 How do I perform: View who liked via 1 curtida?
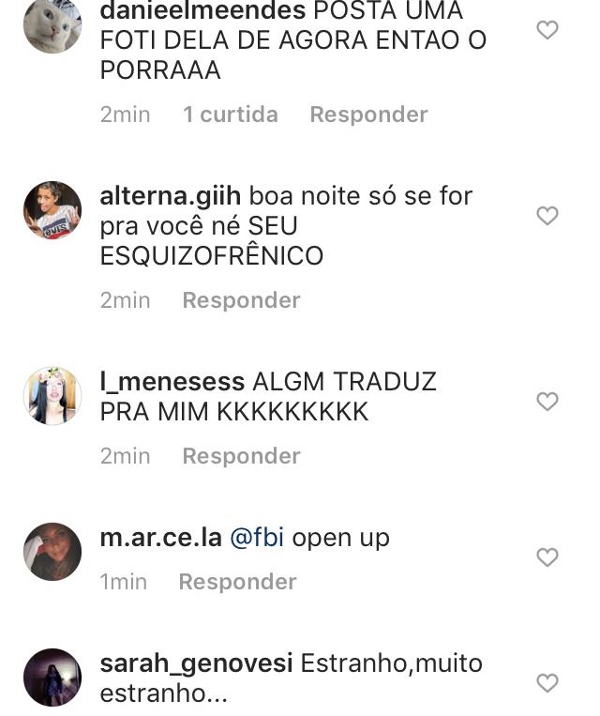click(x=231, y=114)
